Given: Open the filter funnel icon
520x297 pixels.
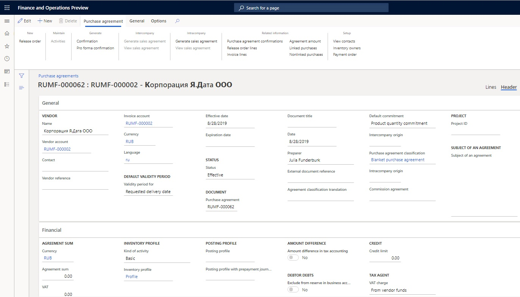Looking at the screenshot, I should tap(22, 75).
